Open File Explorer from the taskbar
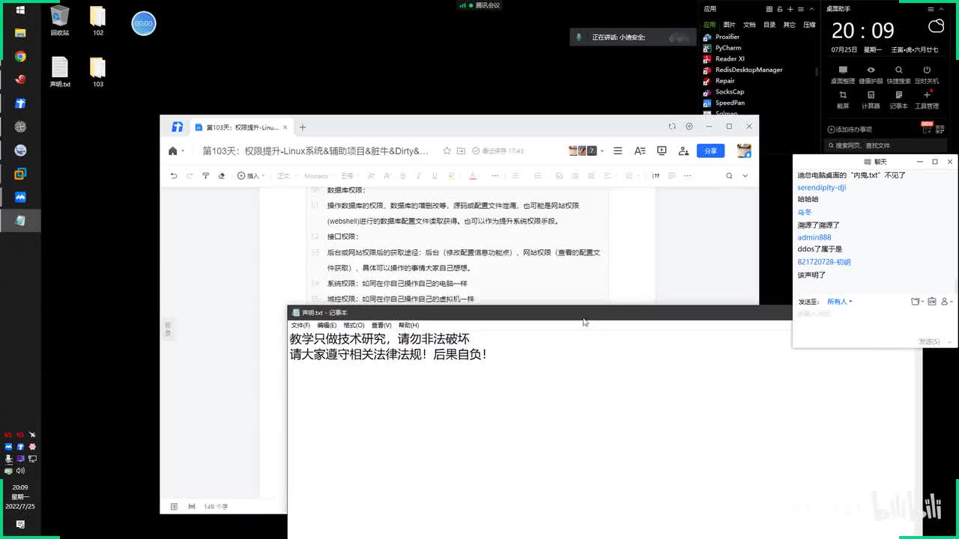959x539 pixels. coord(20,33)
